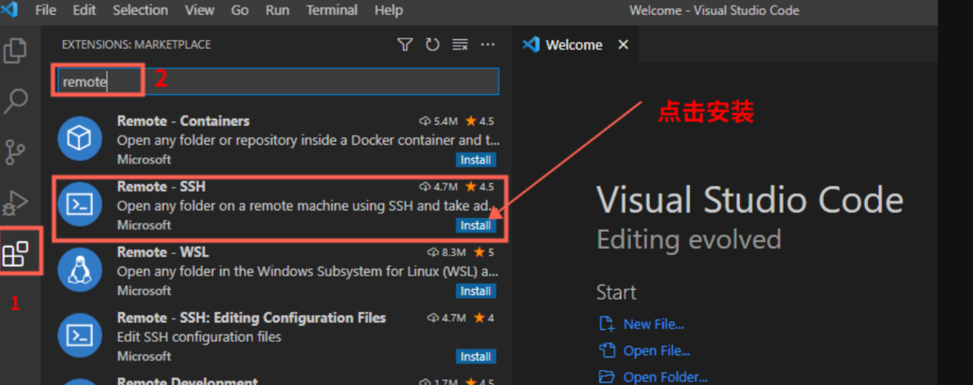Screen dimensions: 973x385
Task: Open the Edit menu
Action: (x=84, y=10)
